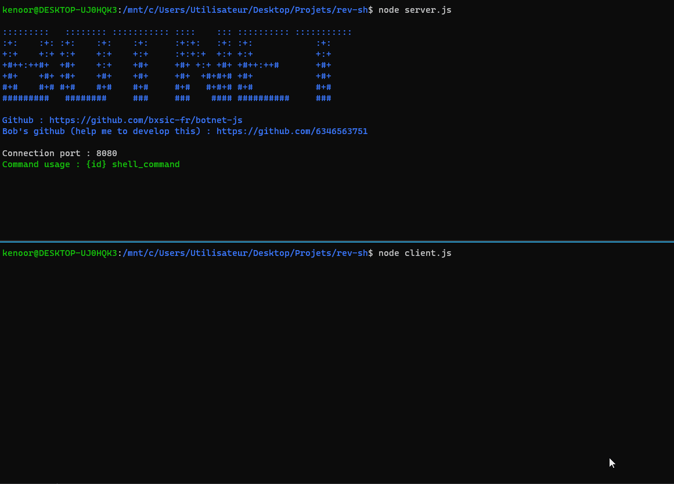Select the node client.js command text
Image resolution: width=674 pixels, height=484 pixels.
415,253
